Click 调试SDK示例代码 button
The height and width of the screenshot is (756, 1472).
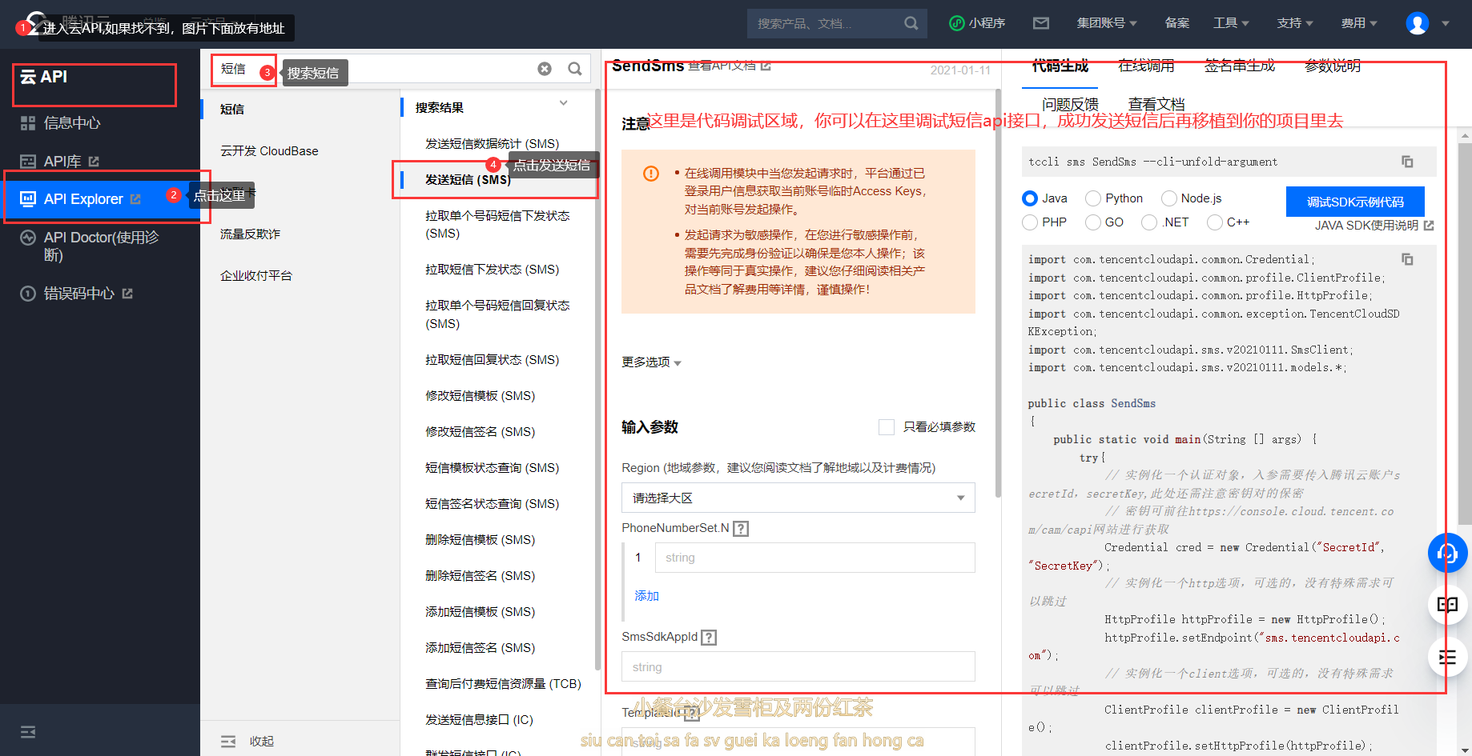(1355, 202)
